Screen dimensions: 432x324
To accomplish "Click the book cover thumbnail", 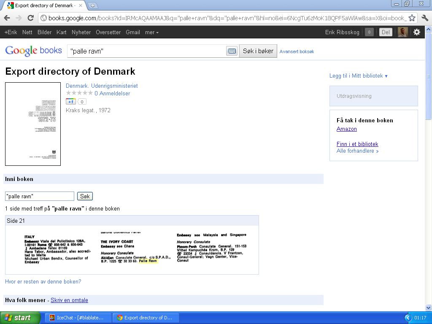I will tap(33, 124).
